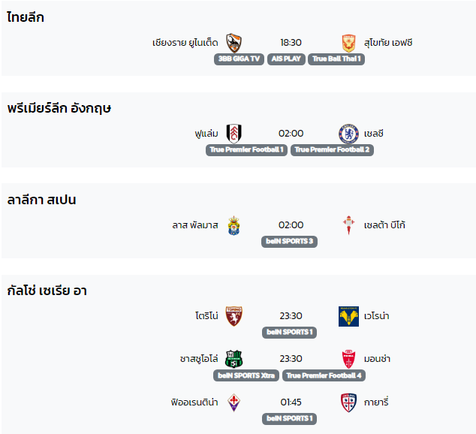Image resolution: width=476 pixels, height=434 pixels.
Task: Open the ฟิออเรนติน่า team name link
Action: 194,402
